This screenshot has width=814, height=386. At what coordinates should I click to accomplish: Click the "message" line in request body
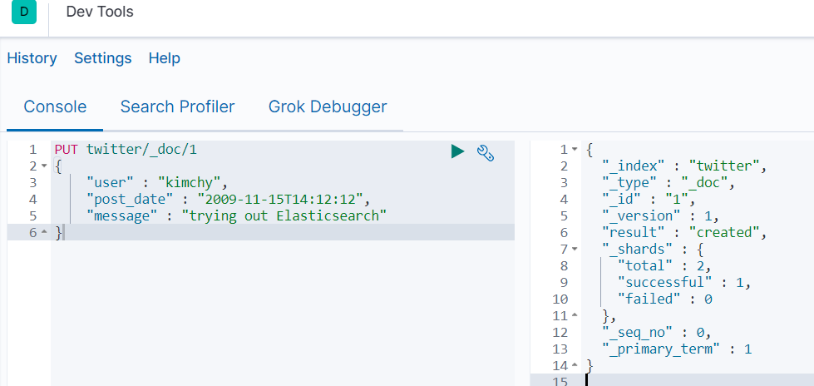click(237, 216)
